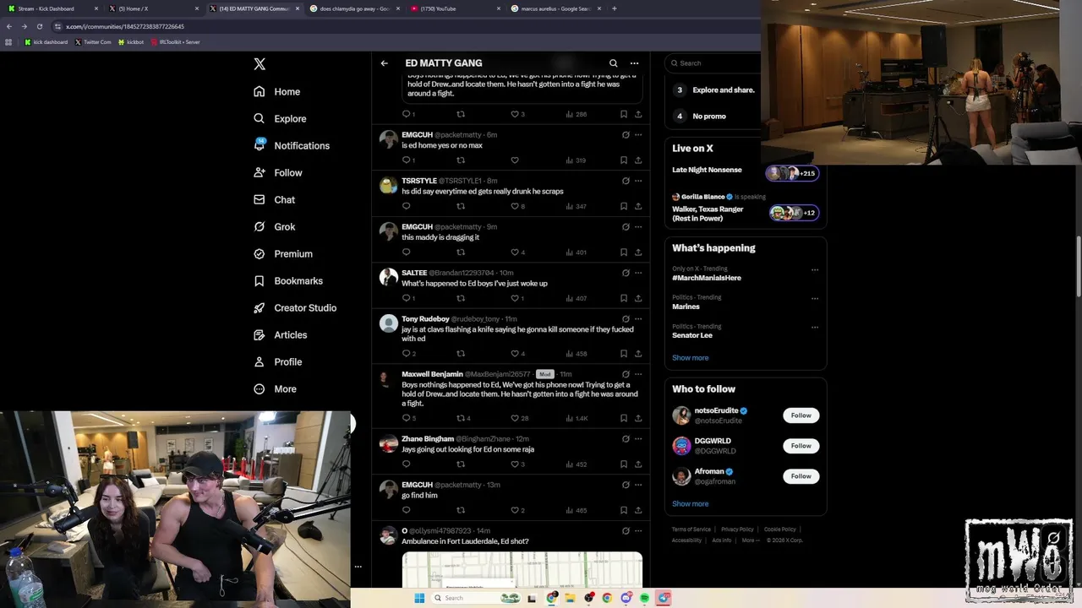Open more options on Maxwell Benjamin Mod post

tap(638, 373)
